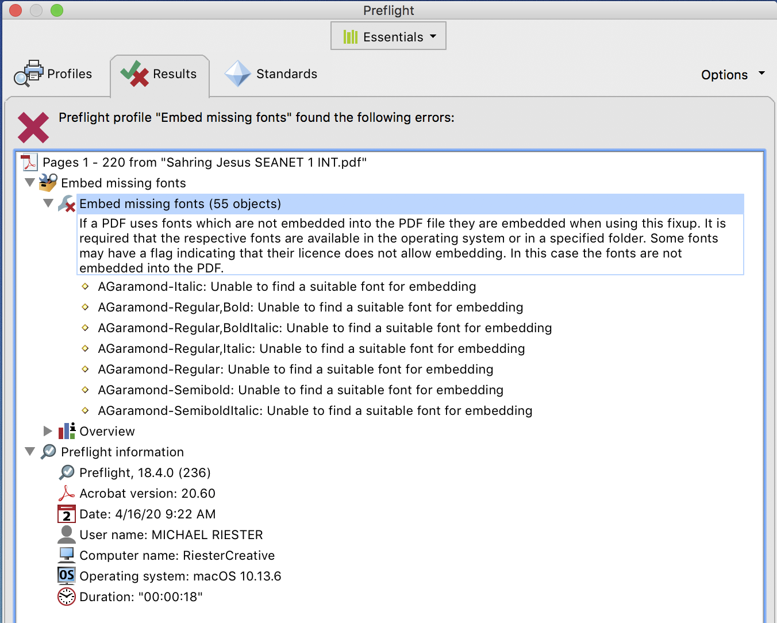Click the diamond bullet beside AGaramond-Regular,Italic
Screen dimensions: 777x623
[85, 348]
